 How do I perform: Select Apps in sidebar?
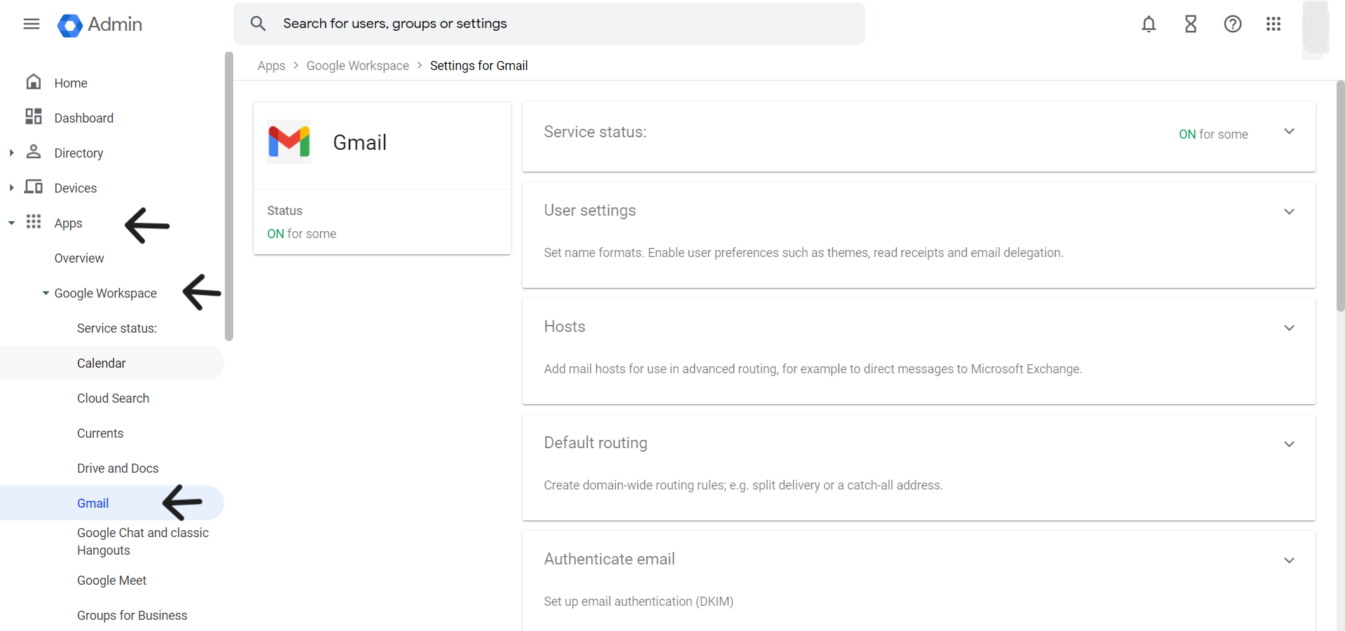coord(69,223)
